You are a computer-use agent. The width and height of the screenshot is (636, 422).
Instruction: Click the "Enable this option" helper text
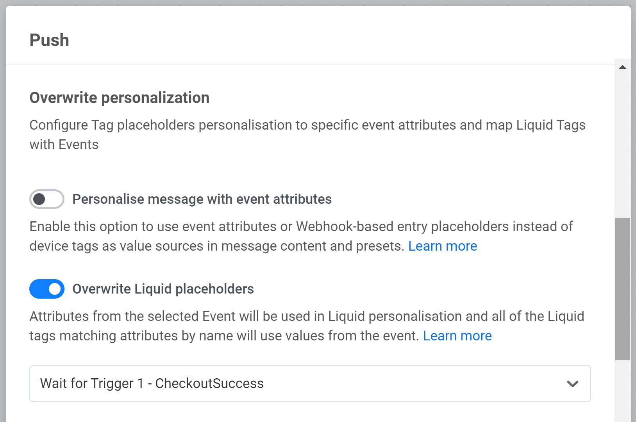[301, 226]
